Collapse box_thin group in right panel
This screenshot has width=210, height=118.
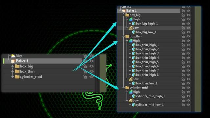pyautogui.click(x=124, y=36)
